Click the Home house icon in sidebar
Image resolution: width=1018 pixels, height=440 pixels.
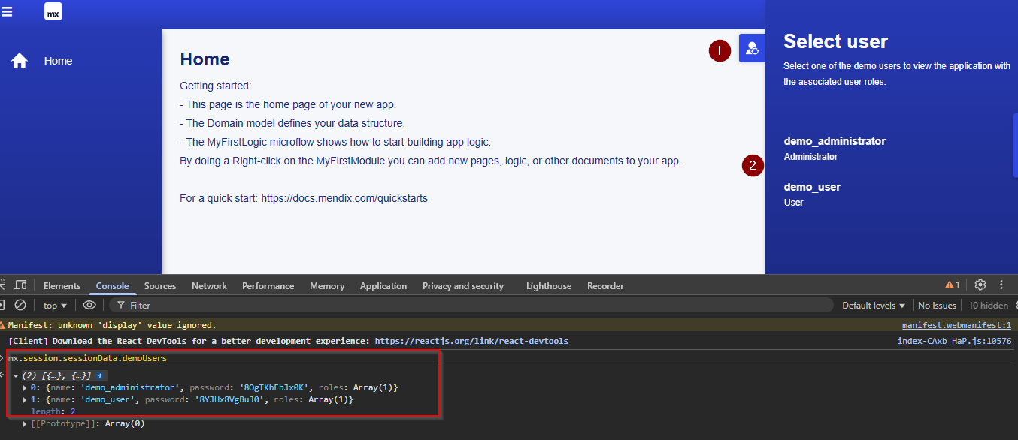[x=20, y=61]
